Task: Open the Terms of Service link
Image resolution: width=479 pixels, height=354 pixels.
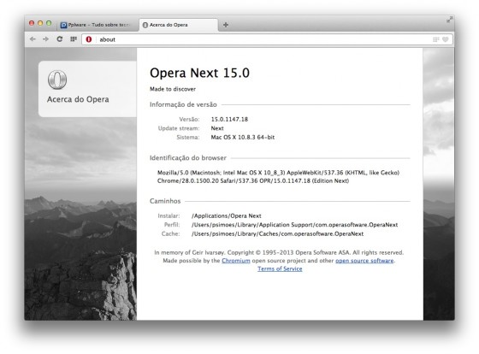Action: coord(280,268)
